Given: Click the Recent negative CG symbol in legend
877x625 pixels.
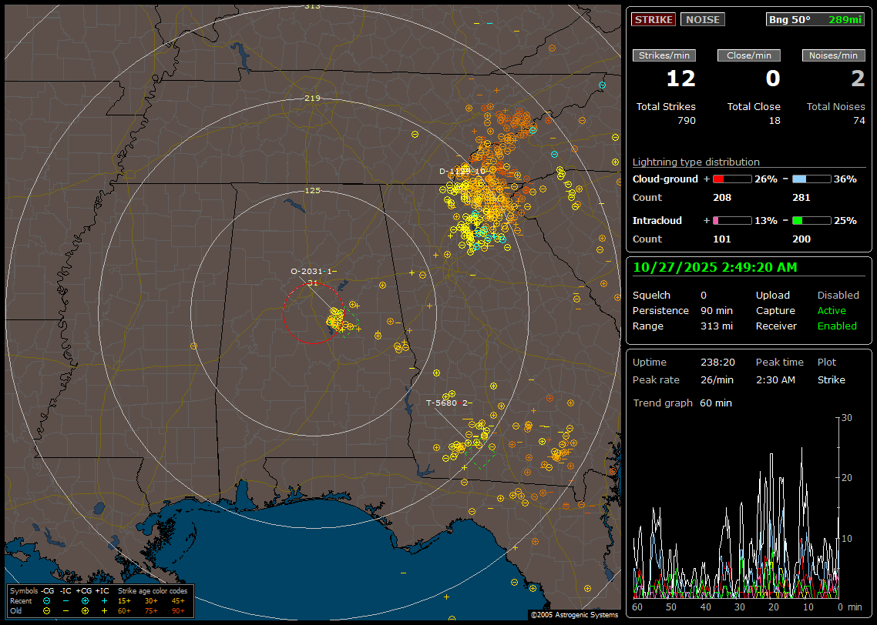Looking at the screenshot, I should coord(47,600).
